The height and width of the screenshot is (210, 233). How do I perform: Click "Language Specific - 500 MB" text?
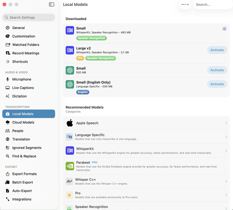tap(94, 86)
